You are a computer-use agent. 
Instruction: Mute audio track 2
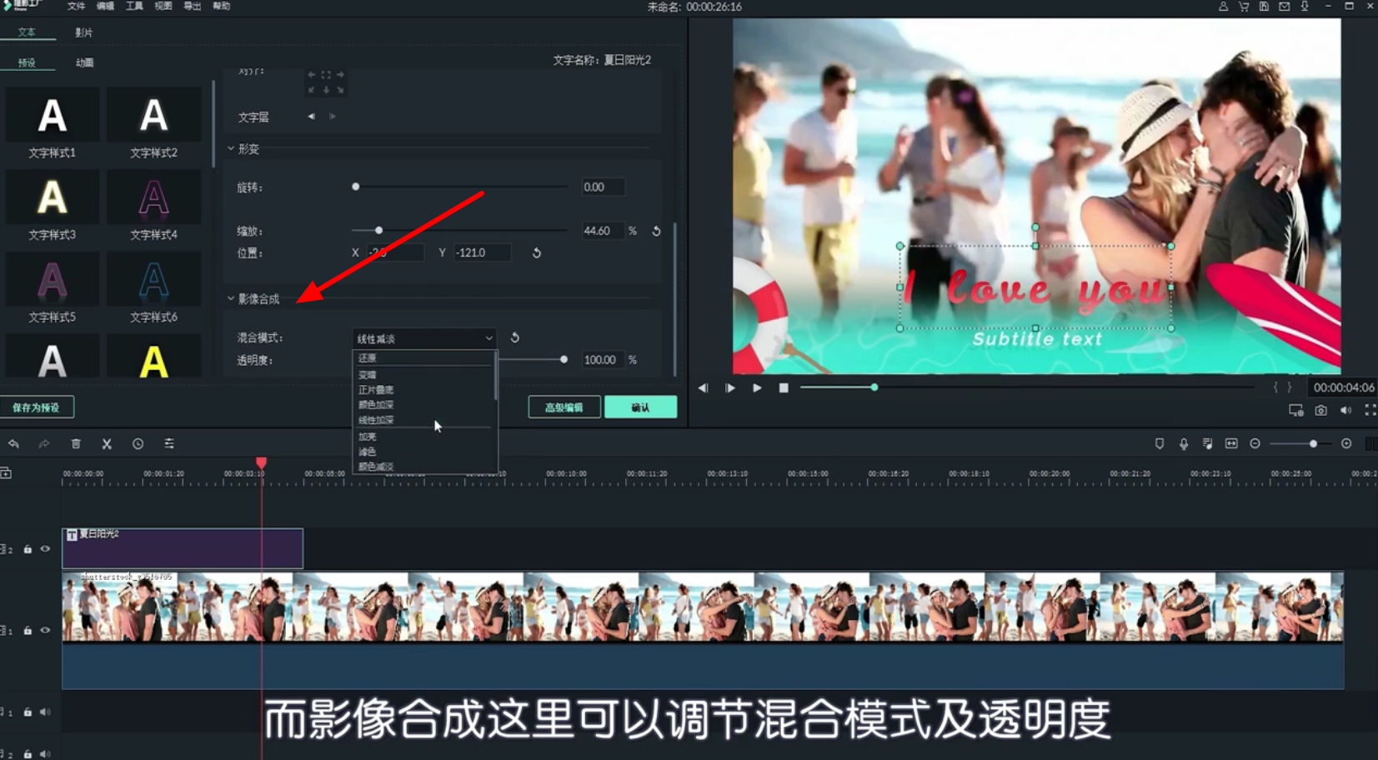click(x=46, y=754)
